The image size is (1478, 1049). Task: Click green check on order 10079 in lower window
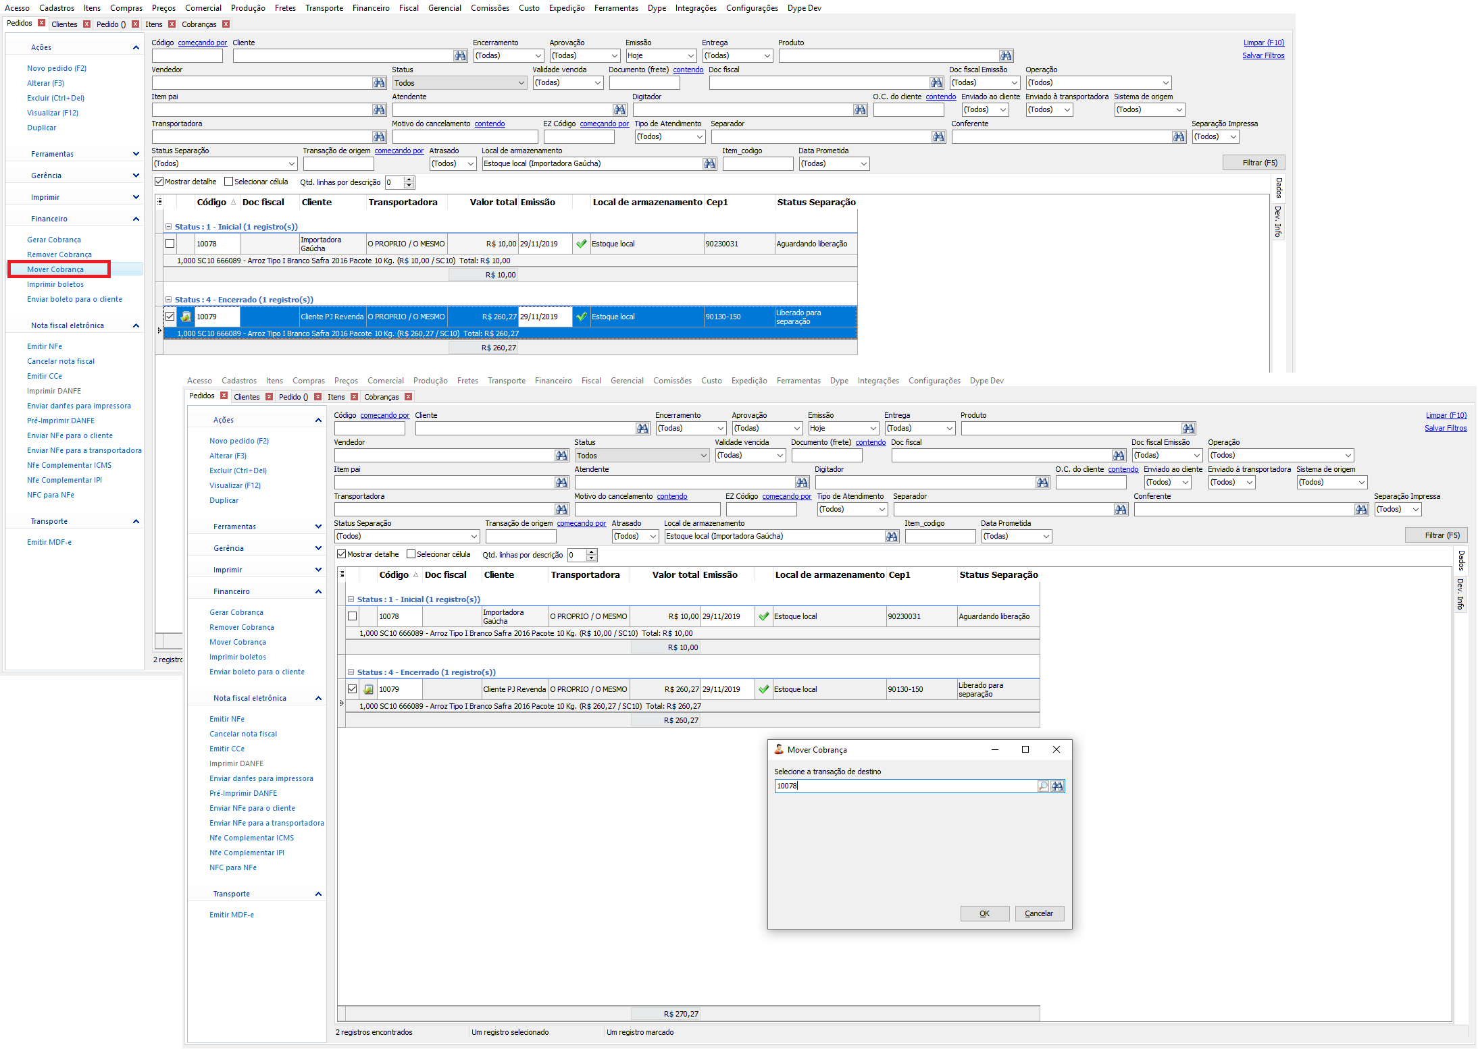point(763,689)
